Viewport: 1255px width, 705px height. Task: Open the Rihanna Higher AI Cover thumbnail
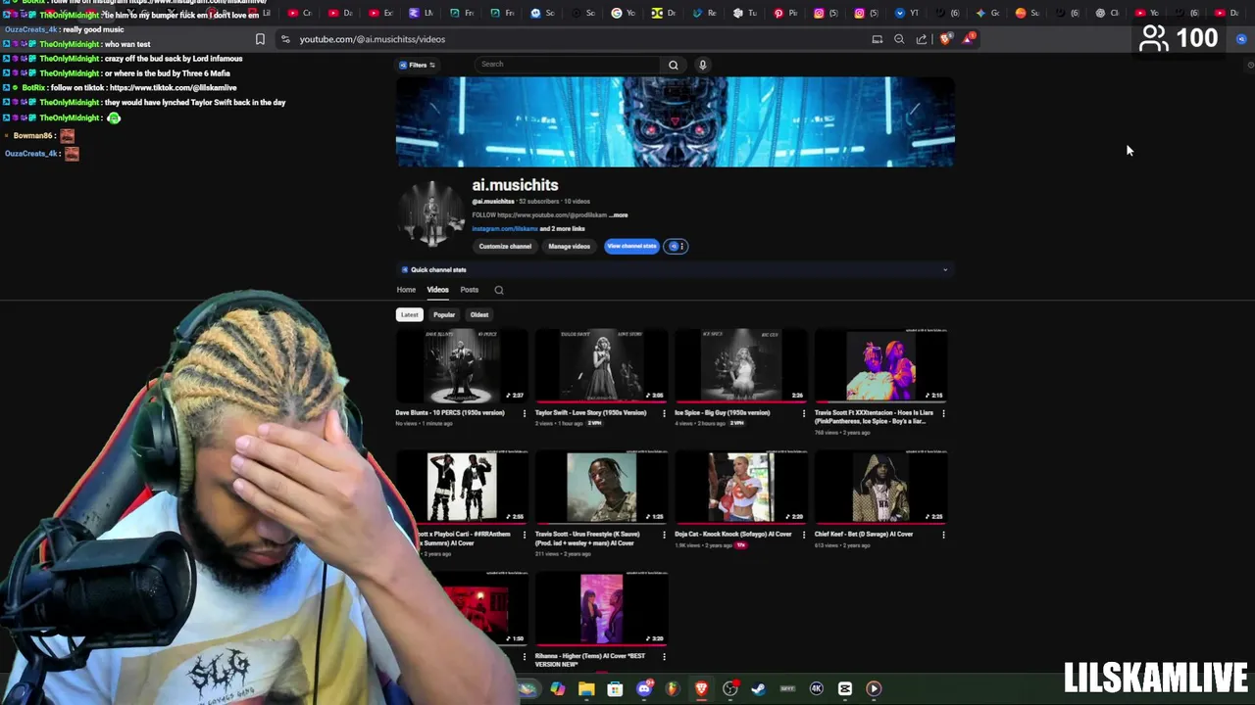(x=601, y=609)
